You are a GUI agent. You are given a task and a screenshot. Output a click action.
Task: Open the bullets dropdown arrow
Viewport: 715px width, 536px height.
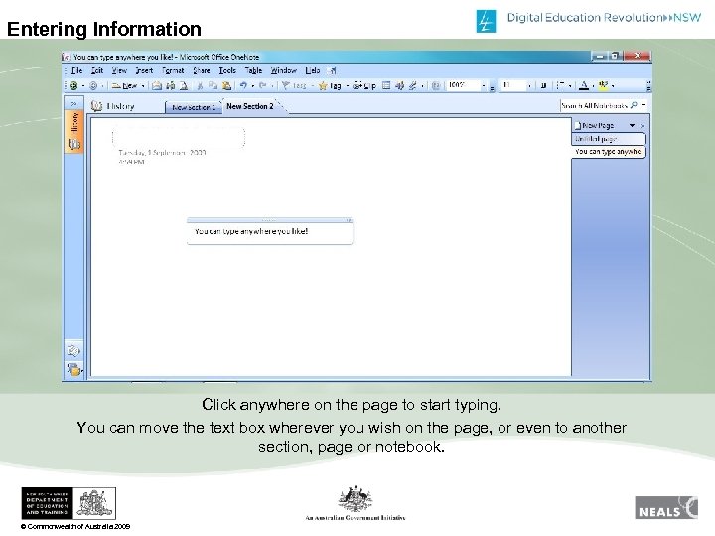(x=570, y=85)
